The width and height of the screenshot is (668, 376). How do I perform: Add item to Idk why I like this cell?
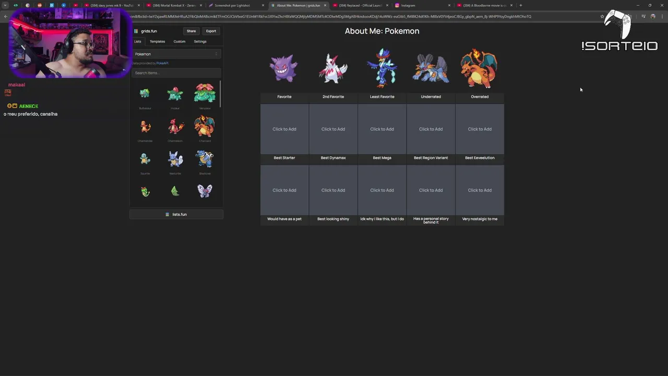pos(382,190)
